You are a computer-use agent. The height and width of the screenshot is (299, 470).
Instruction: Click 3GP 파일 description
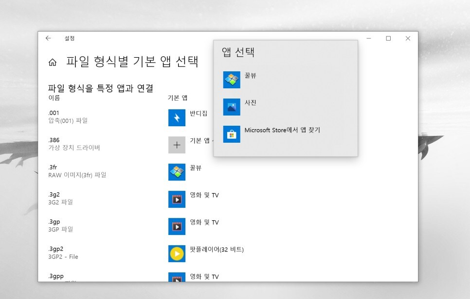61,229
